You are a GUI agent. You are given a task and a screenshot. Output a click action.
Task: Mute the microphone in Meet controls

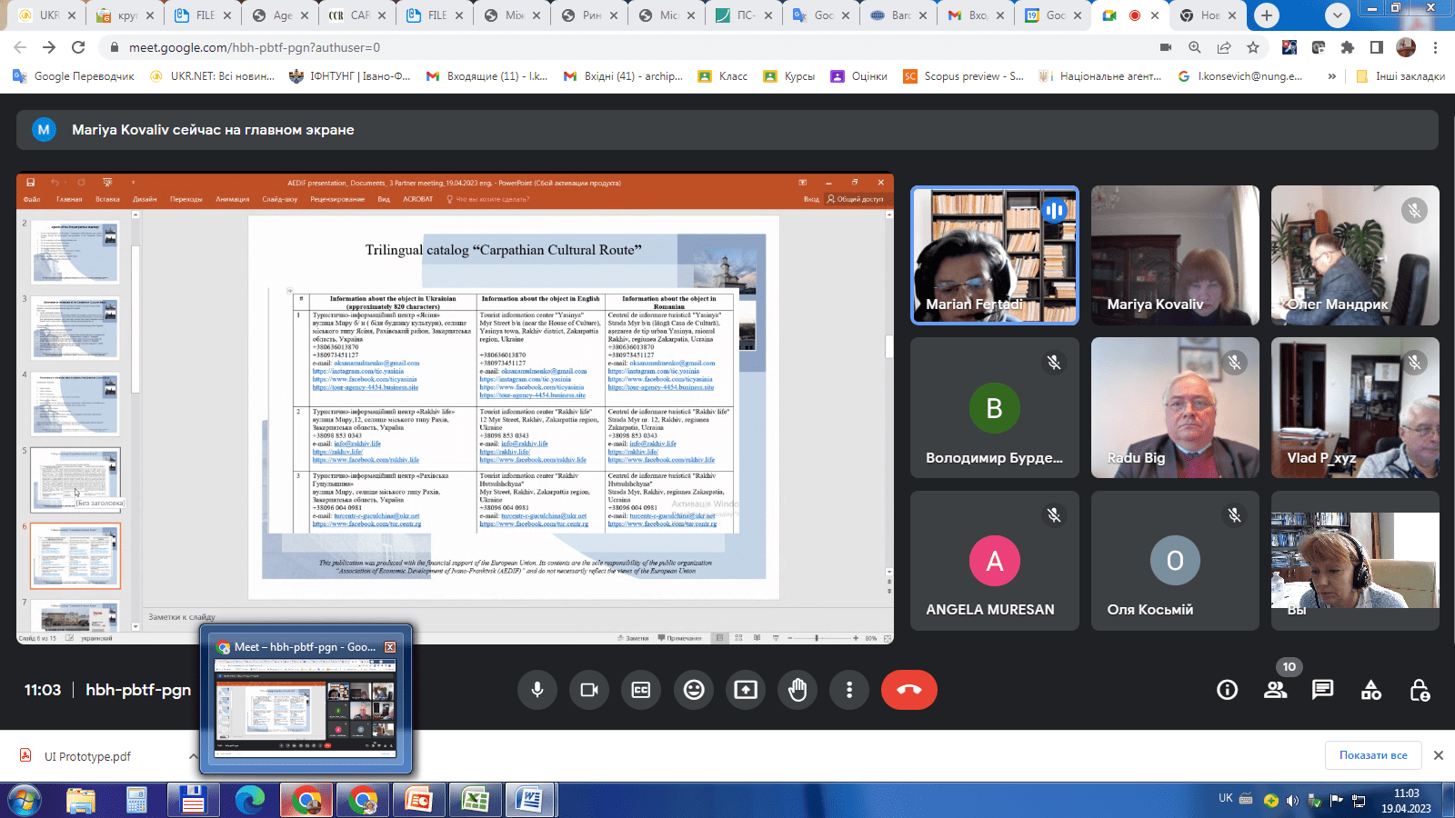(537, 690)
